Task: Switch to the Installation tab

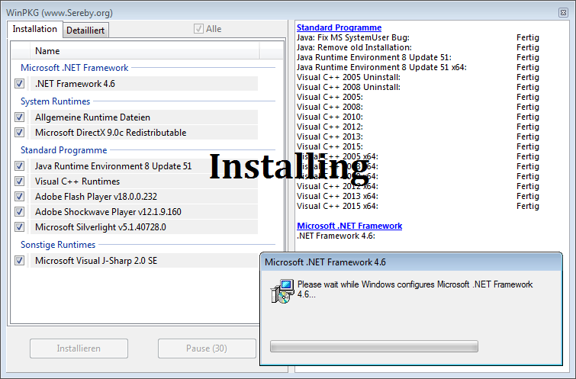Action: pos(35,30)
